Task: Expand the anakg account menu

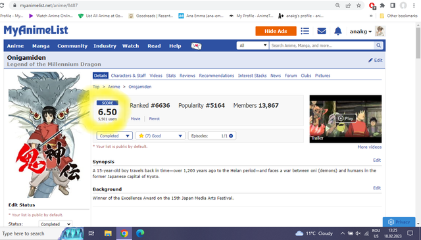Action: [x=360, y=32]
